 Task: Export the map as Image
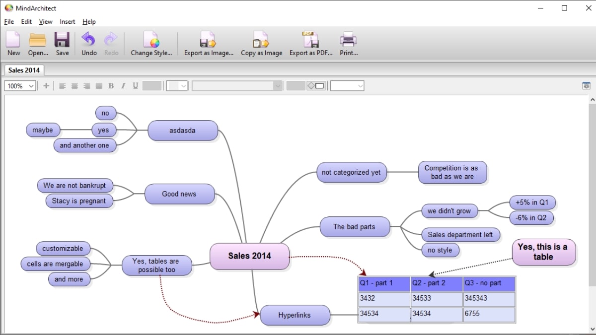coord(208,44)
